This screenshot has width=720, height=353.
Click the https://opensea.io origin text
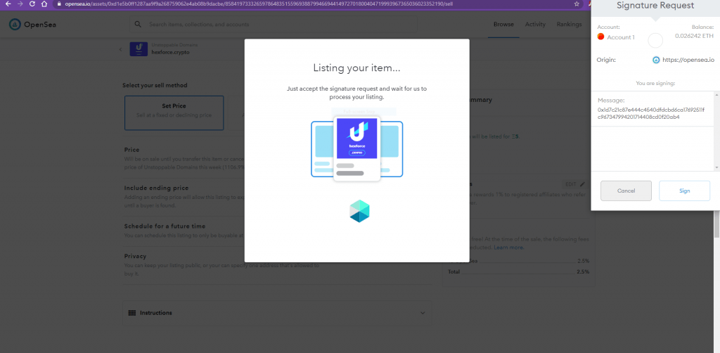point(688,60)
